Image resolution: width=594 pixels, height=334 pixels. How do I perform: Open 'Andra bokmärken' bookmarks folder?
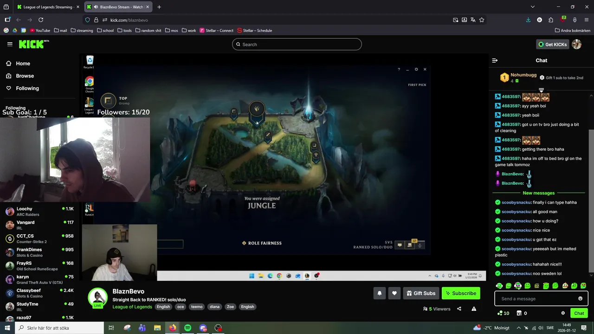[x=573, y=31]
